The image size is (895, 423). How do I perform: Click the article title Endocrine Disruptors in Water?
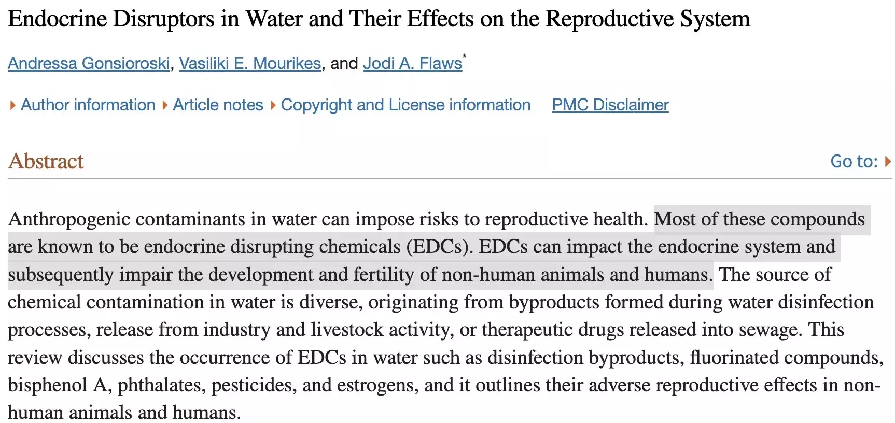pos(379,19)
